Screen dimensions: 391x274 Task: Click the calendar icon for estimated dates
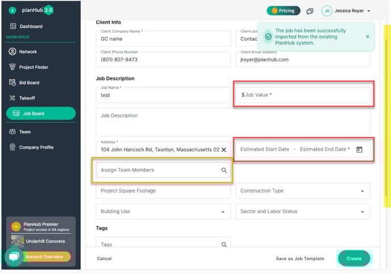click(359, 150)
